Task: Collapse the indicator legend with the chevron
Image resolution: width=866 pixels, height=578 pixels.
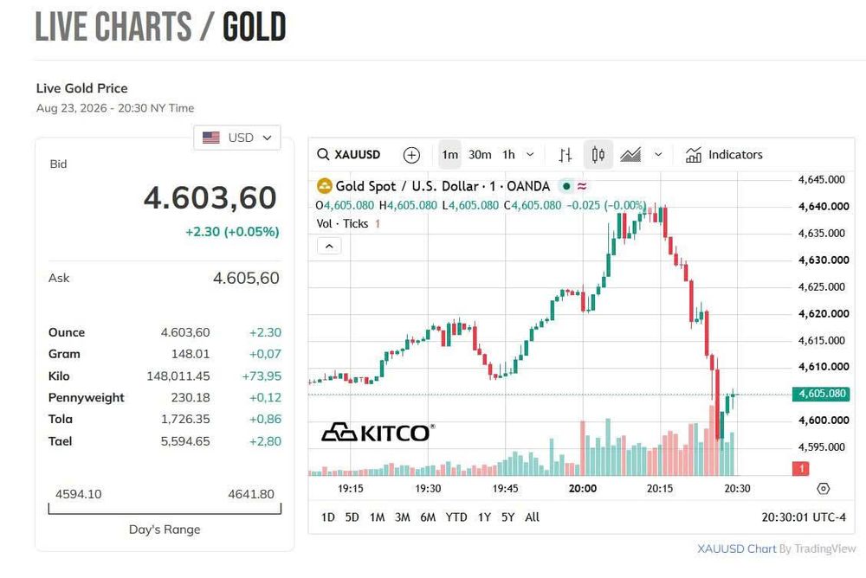Action: (x=329, y=247)
